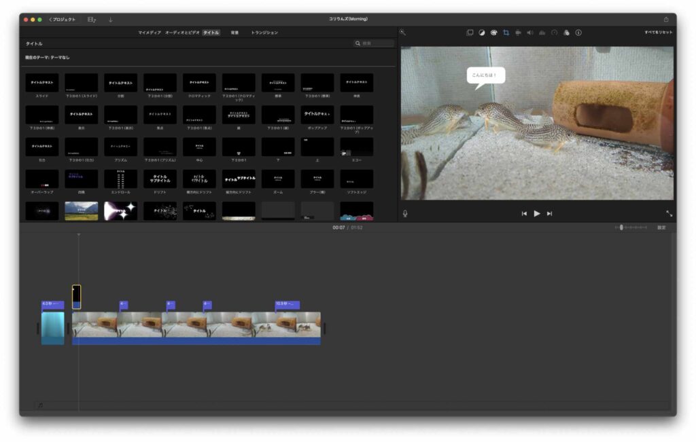Open the color balance tool
The height and width of the screenshot is (442, 696).
pos(481,33)
